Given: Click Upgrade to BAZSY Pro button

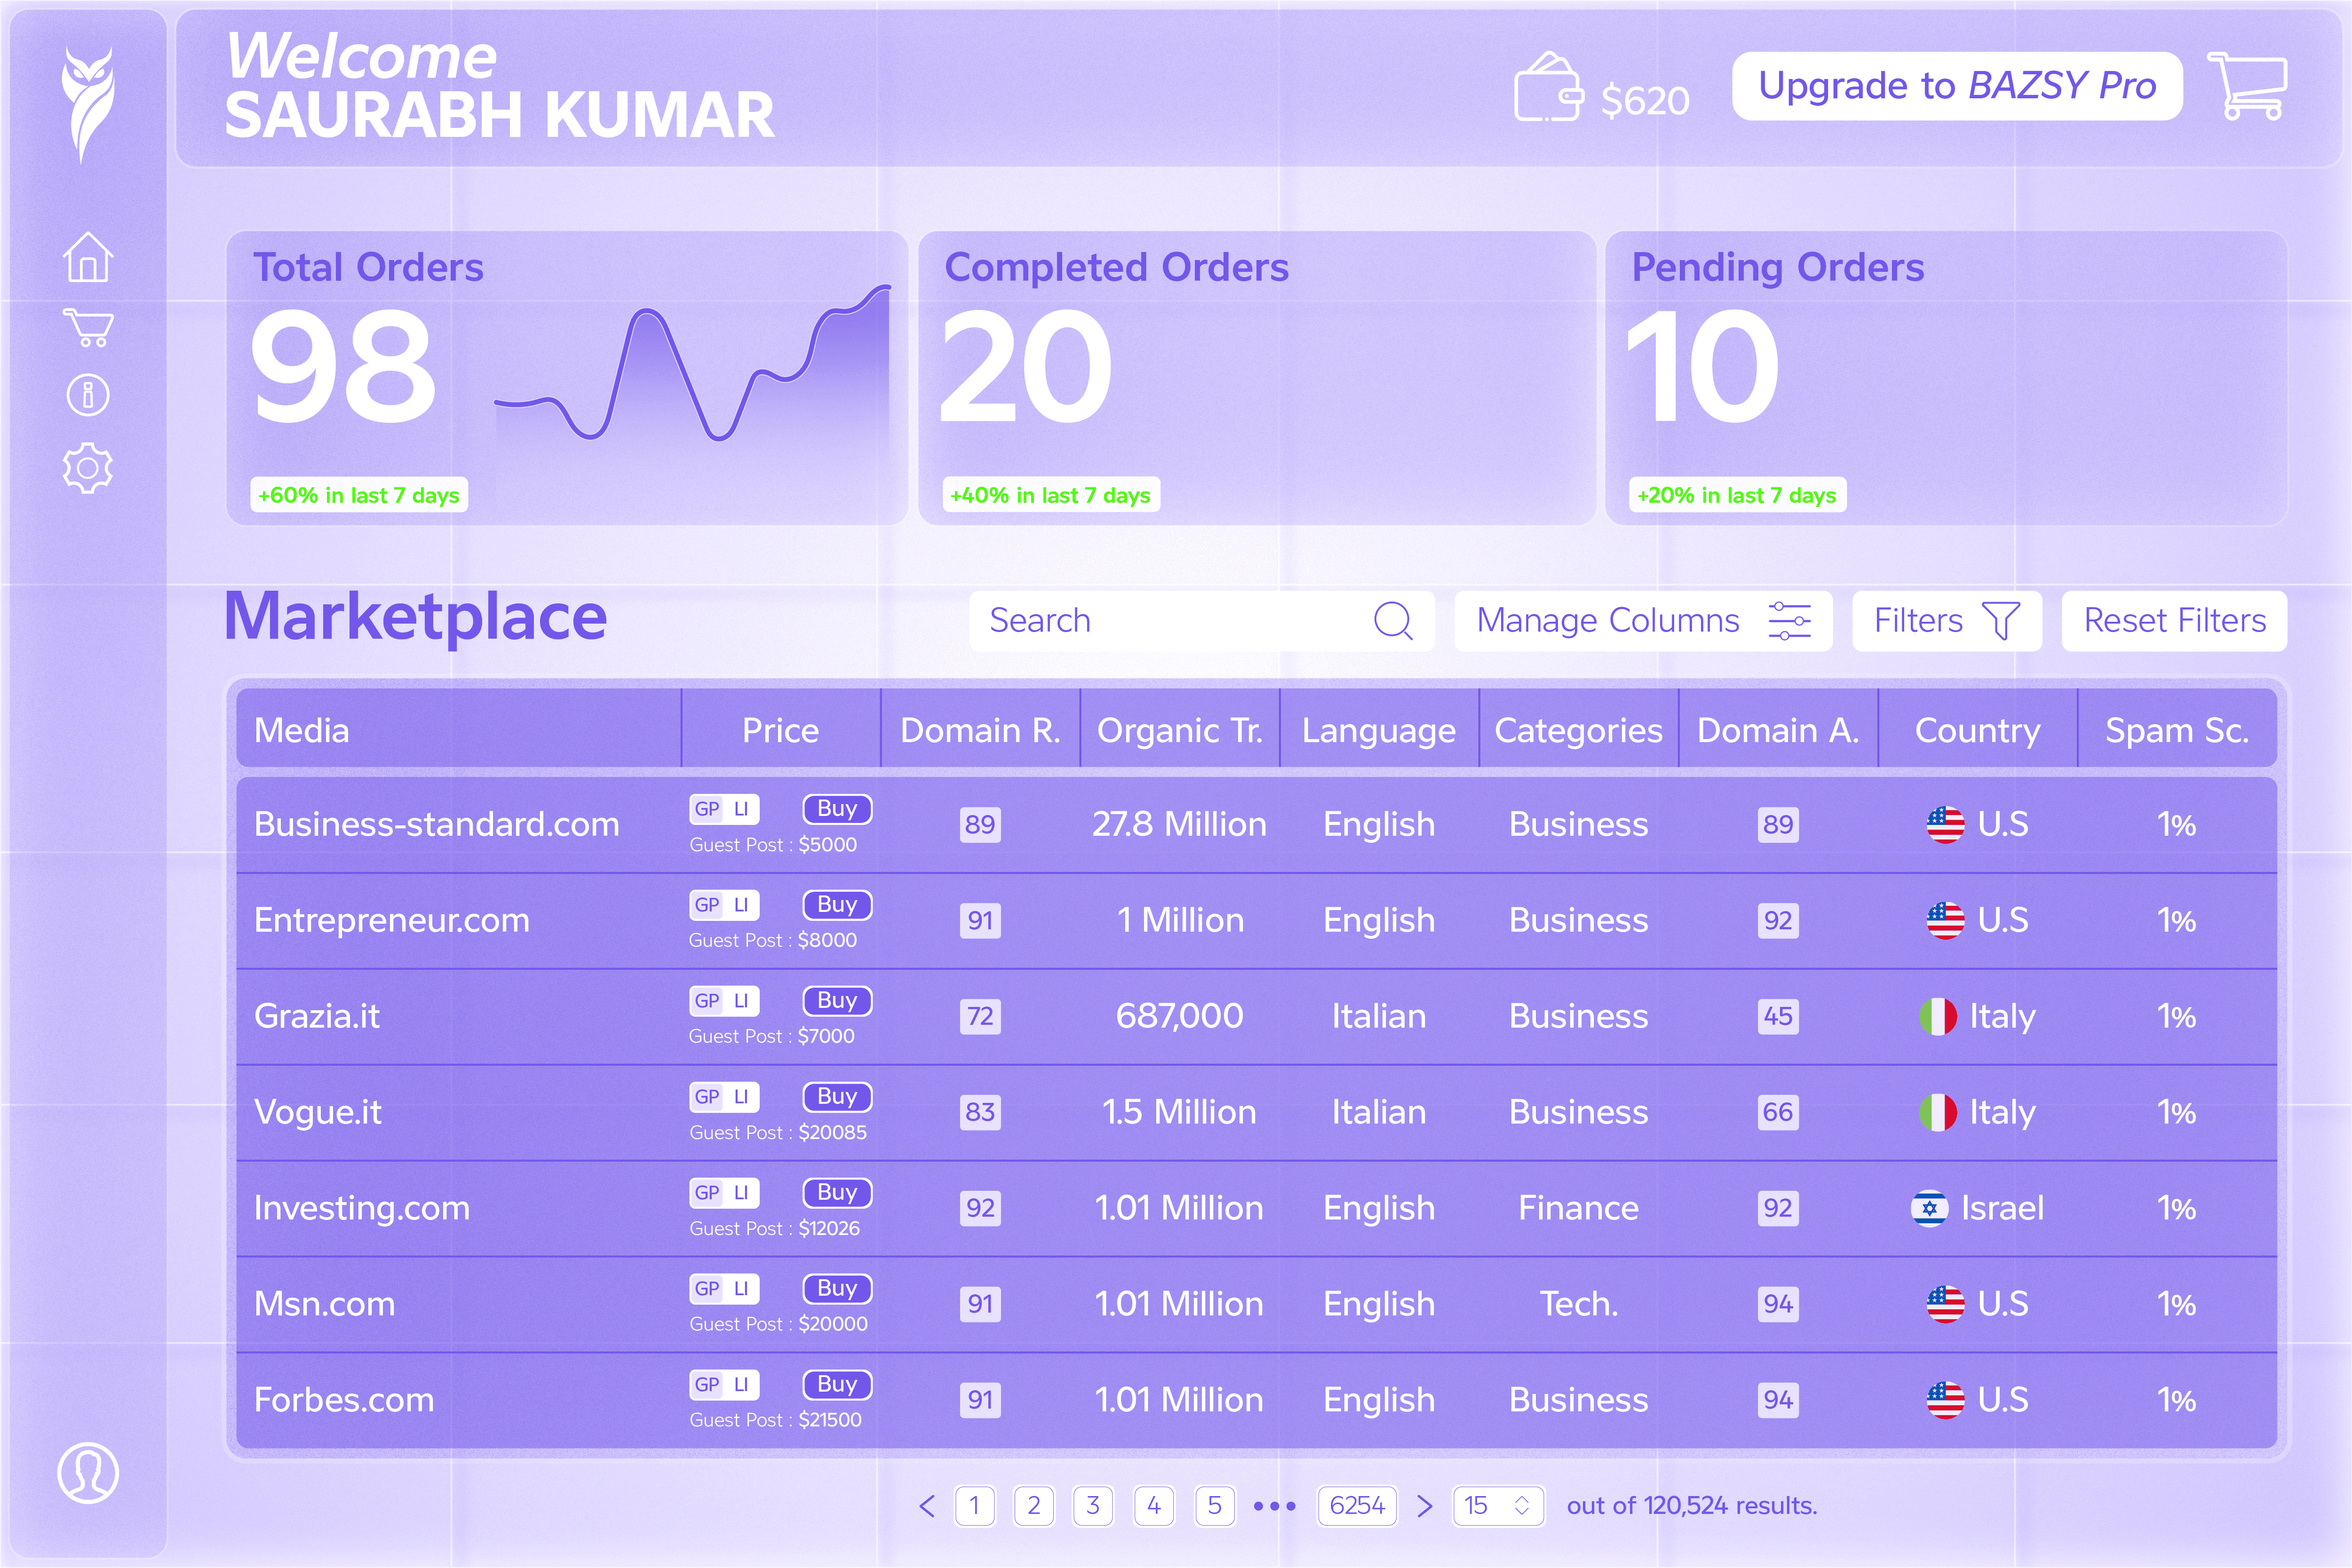Looking at the screenshot, I should 1957,86.
